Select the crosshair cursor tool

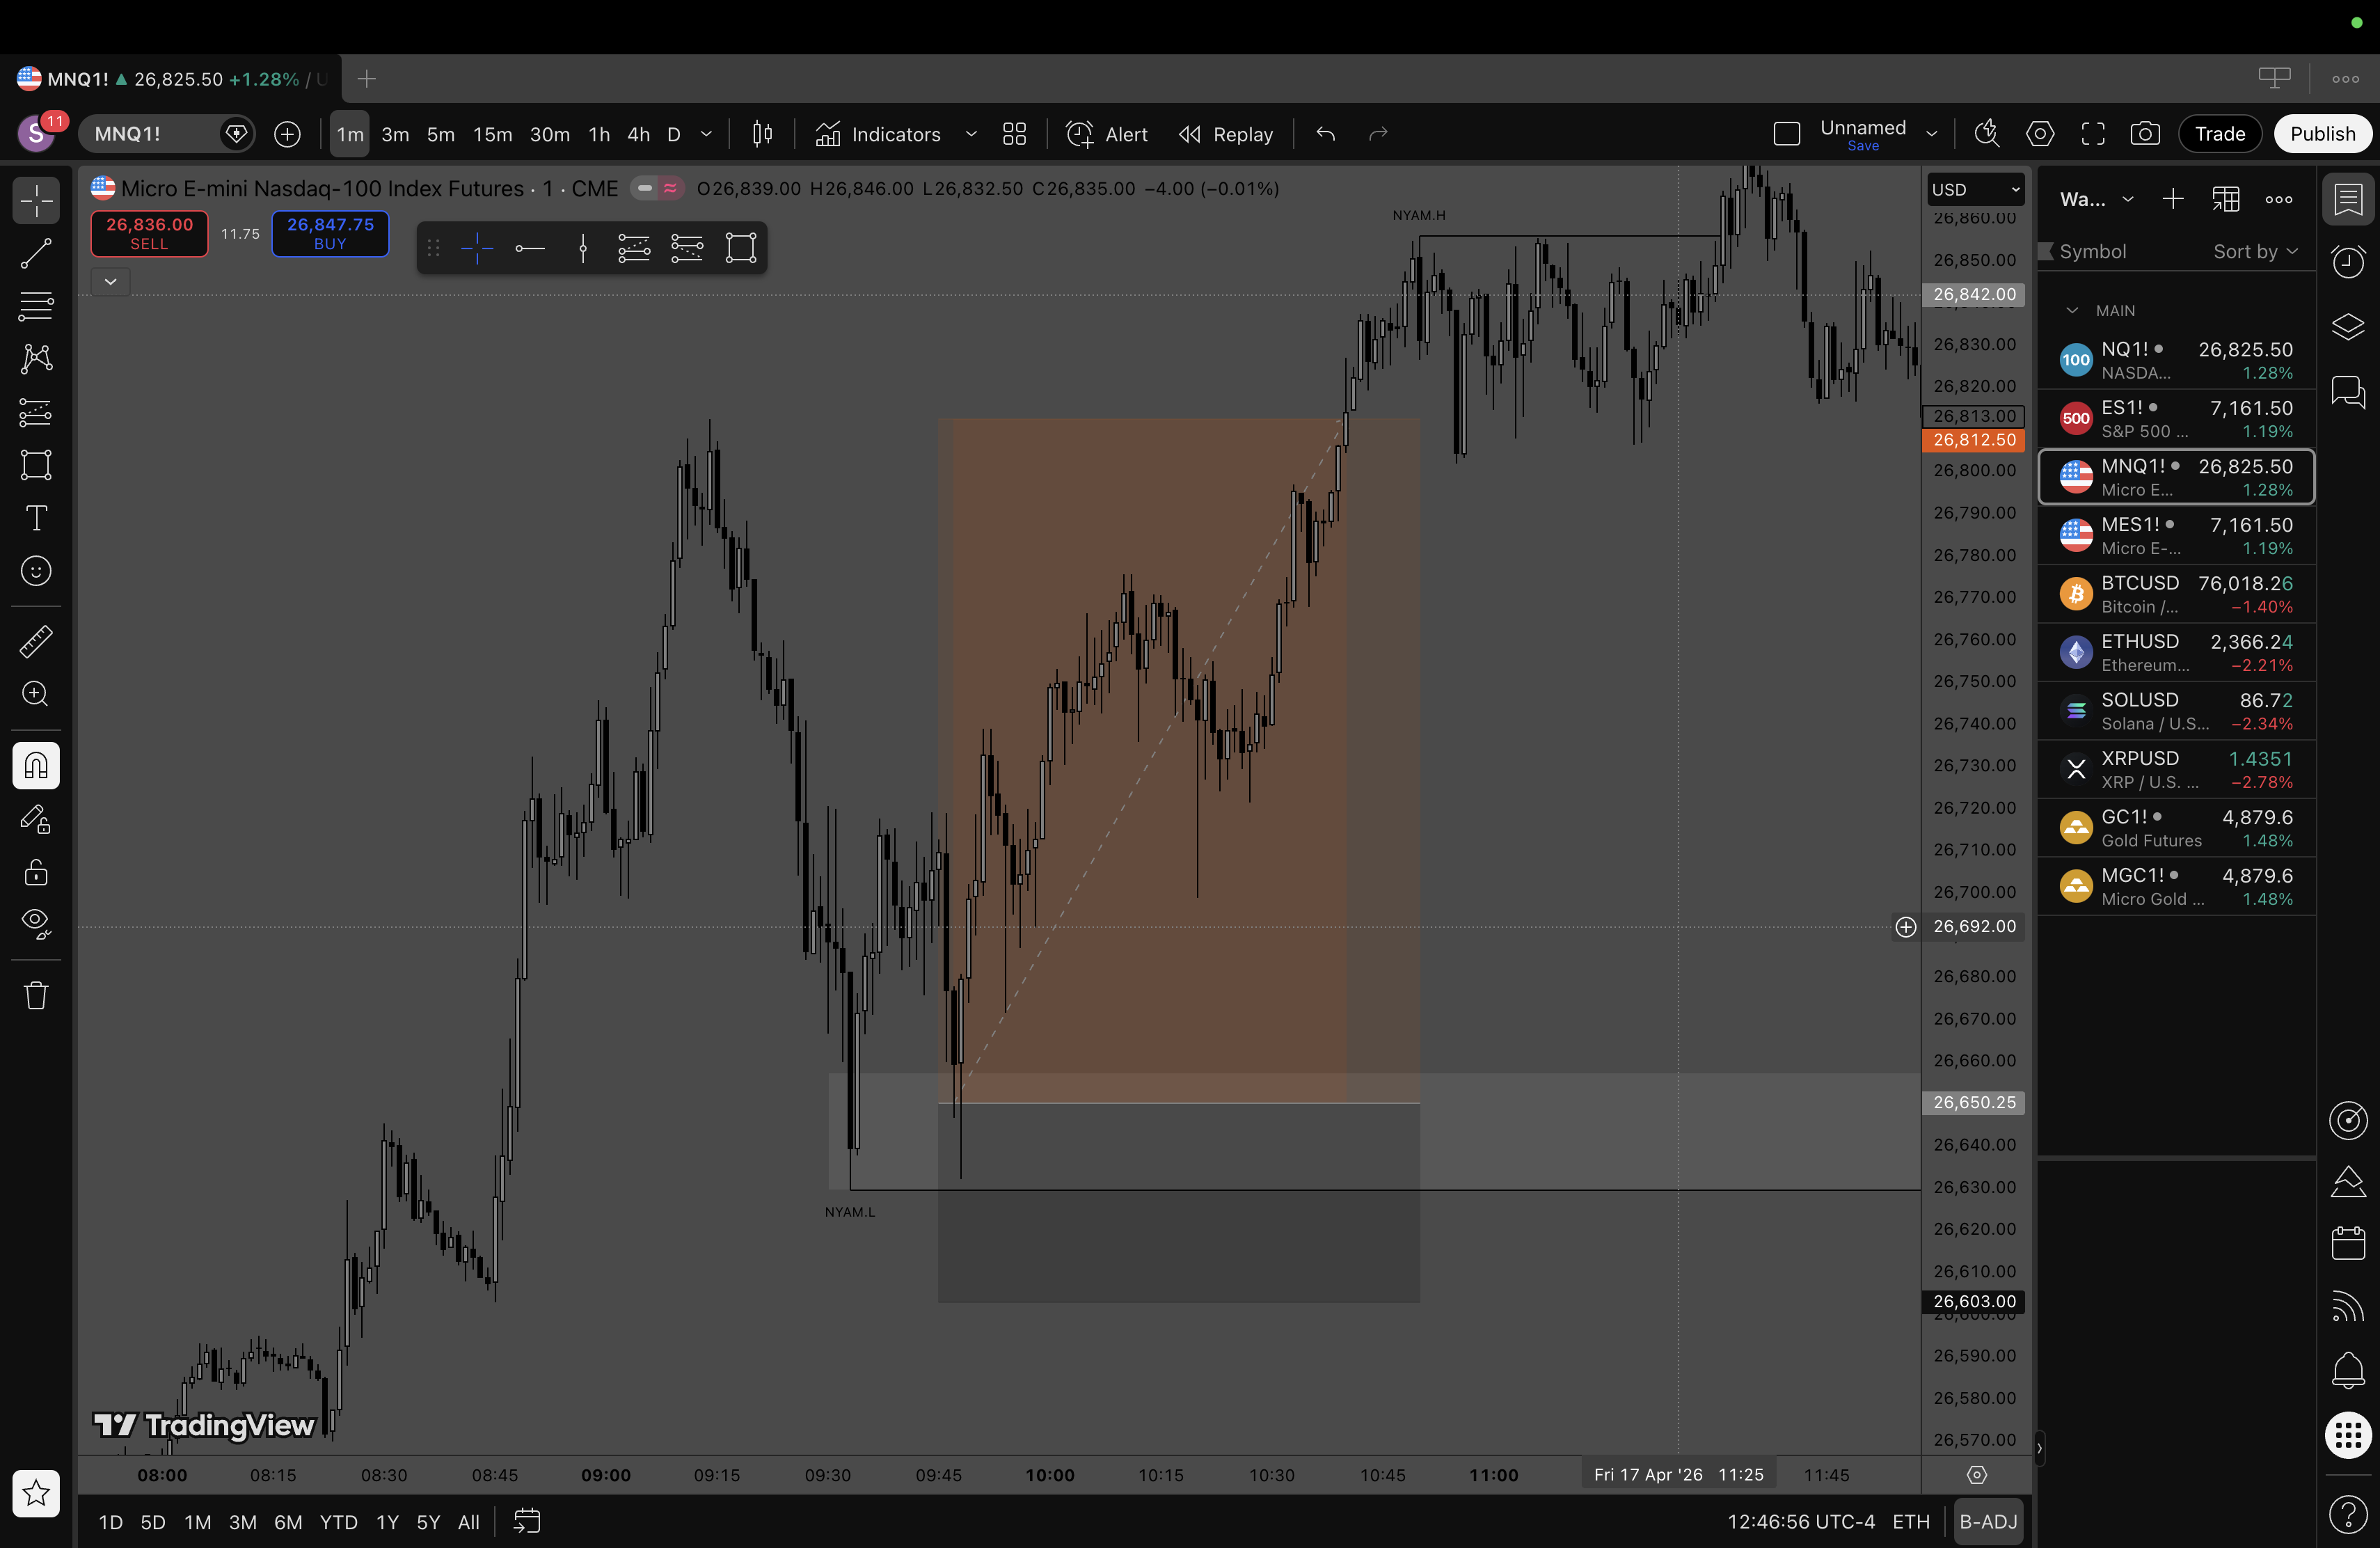pos(36,200)
